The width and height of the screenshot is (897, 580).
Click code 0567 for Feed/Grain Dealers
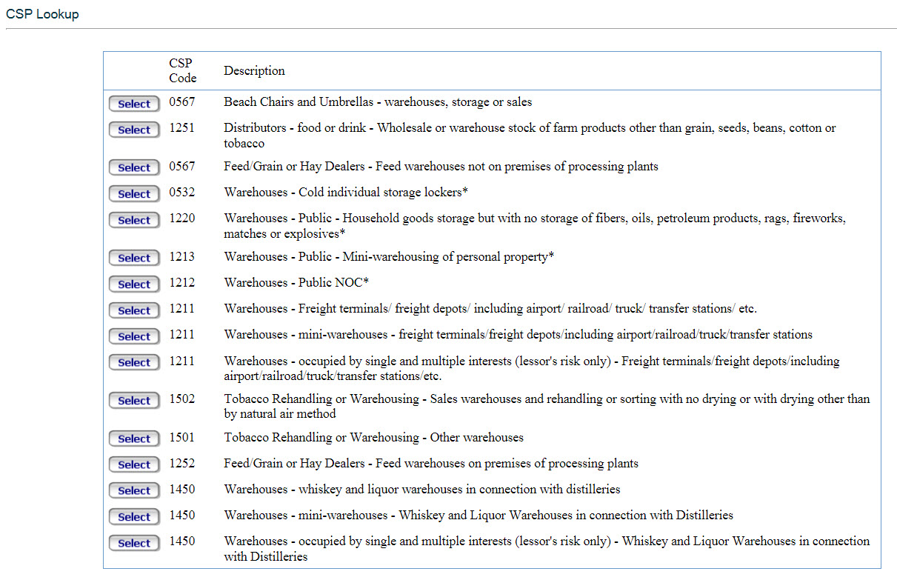(182, 167)
